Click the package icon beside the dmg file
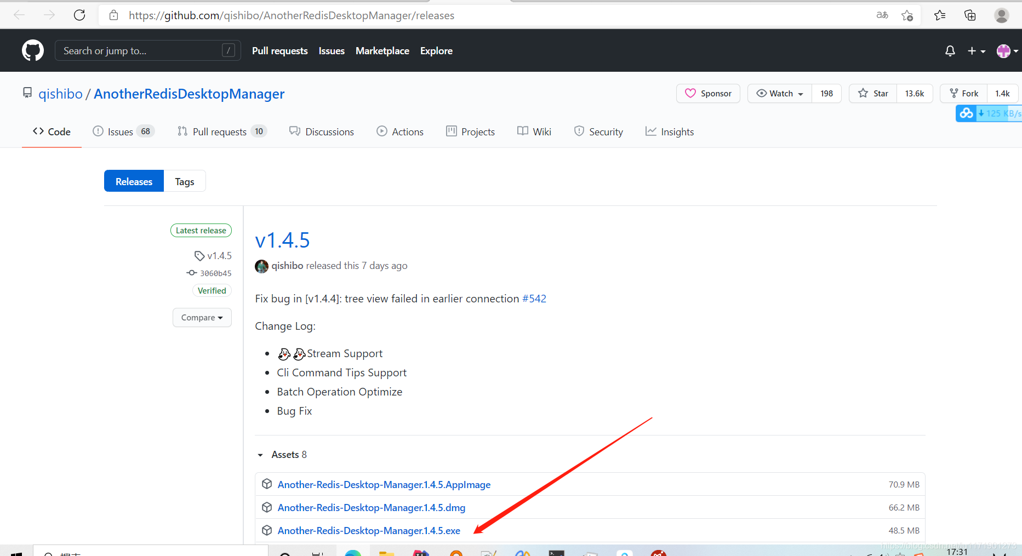Screen dimensions: 1022x556 point(267,507)
